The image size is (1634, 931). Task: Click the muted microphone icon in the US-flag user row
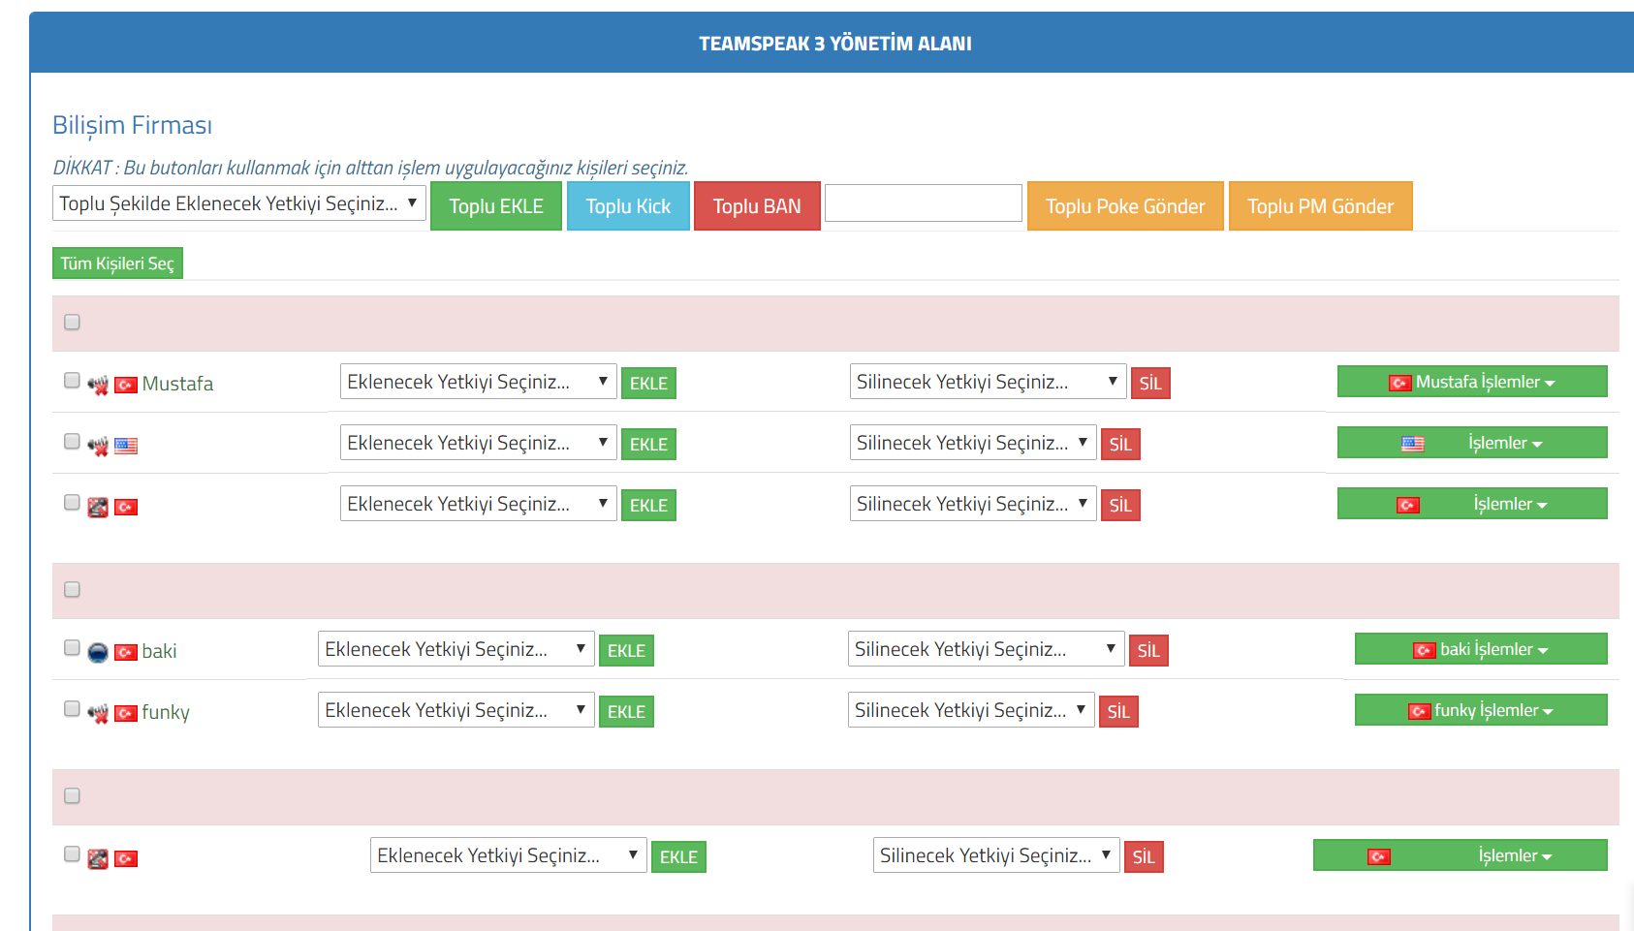pos(98,447)
